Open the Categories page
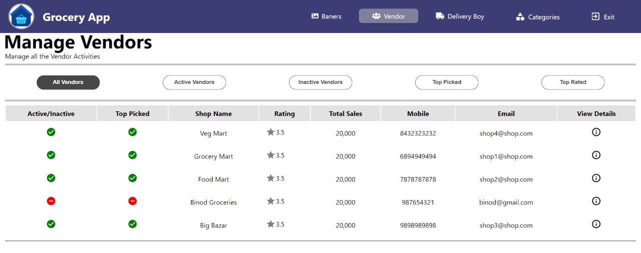Image resolution: width=641 pixels, height=253 pixels. [x=538, y=17]
